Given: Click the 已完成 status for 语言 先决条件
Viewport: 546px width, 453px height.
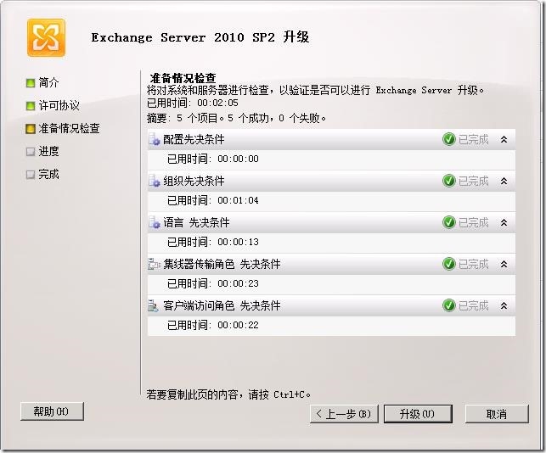Looking at the screenshot, I should pyautogui.click(x=474, y=222).
